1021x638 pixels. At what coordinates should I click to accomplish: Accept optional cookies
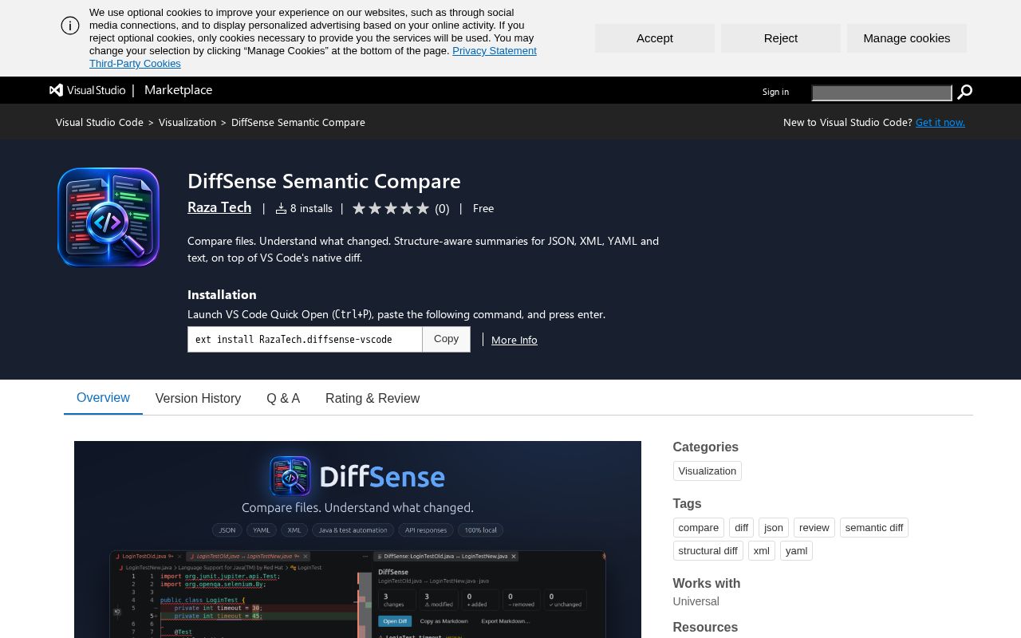(x=655, y=38)
